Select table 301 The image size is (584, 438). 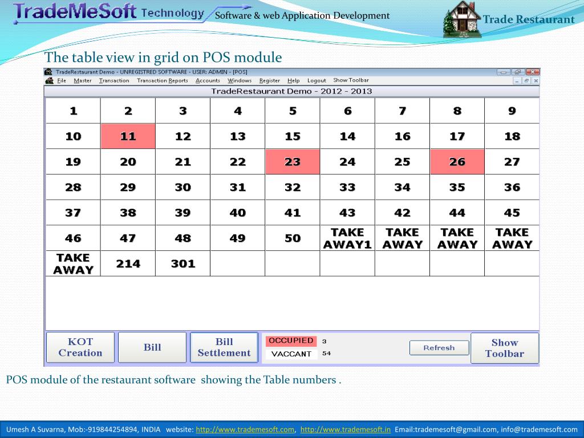click(183, 263)
